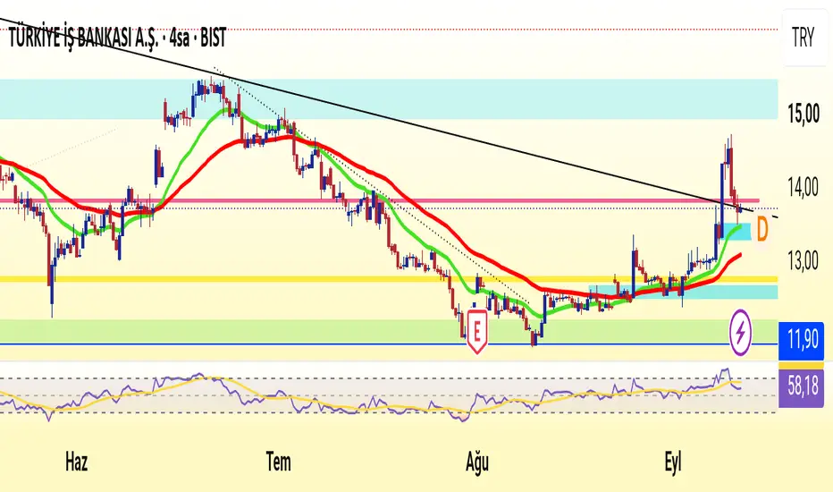Select the 11,90 price label

click(x=803, y=339)
